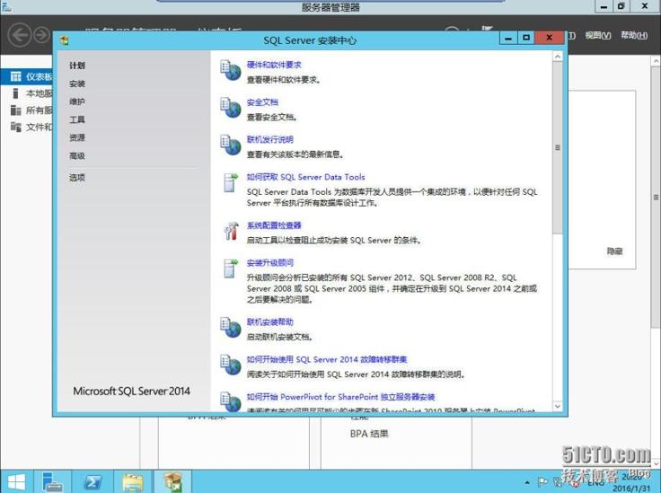This screenshot has width=661, height=493.
Task: Click the installation center vertical scrollbar thumb
Action: point(558,147)
